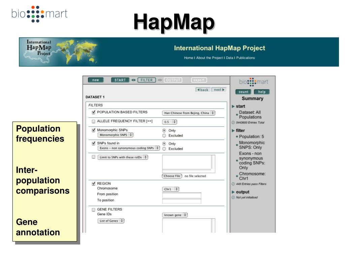Click the To position input field
The height and width of the screenshot is (259, 345).
coord(182,201)
